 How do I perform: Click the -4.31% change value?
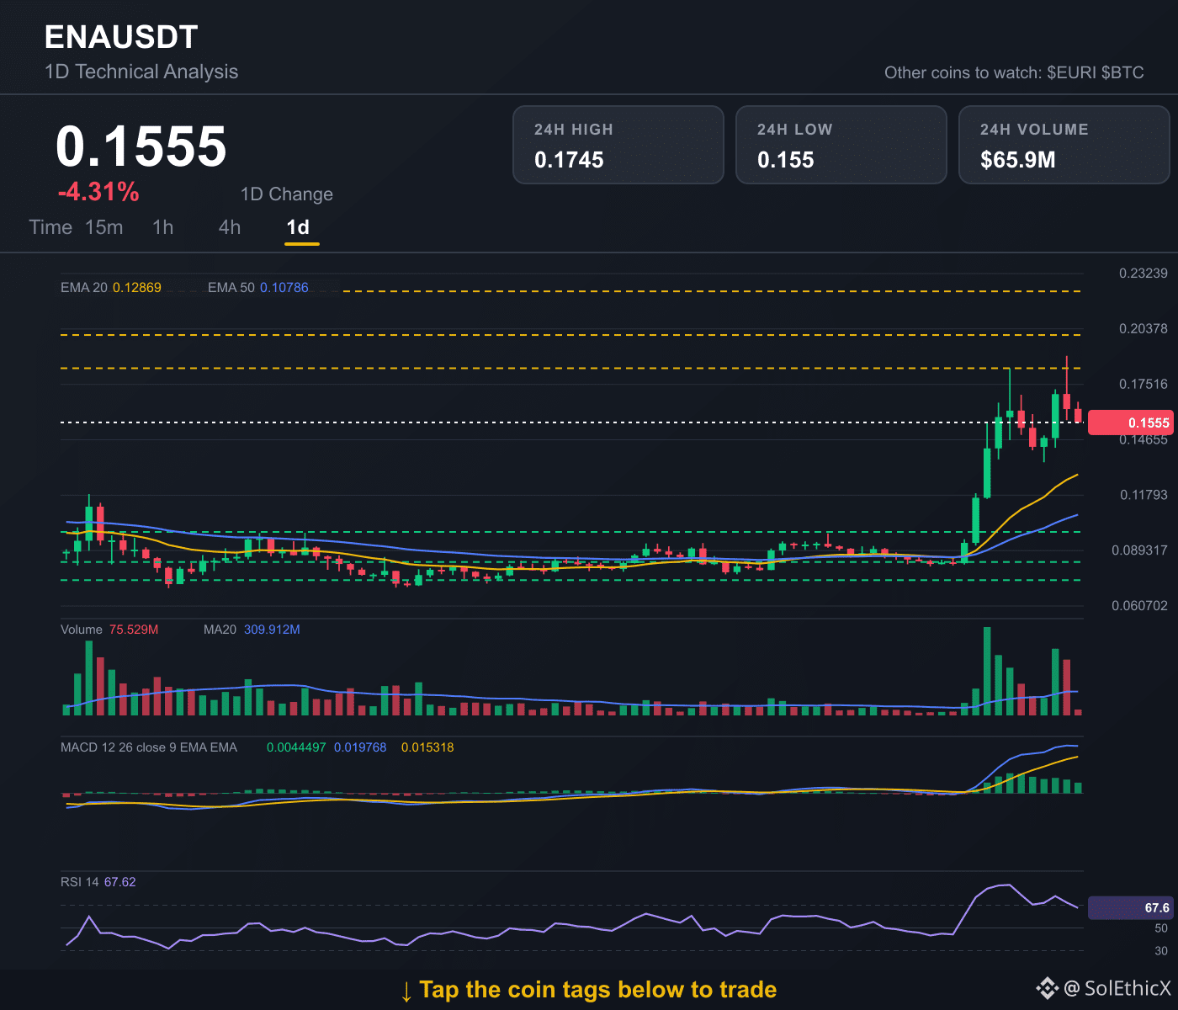(98, 192)
